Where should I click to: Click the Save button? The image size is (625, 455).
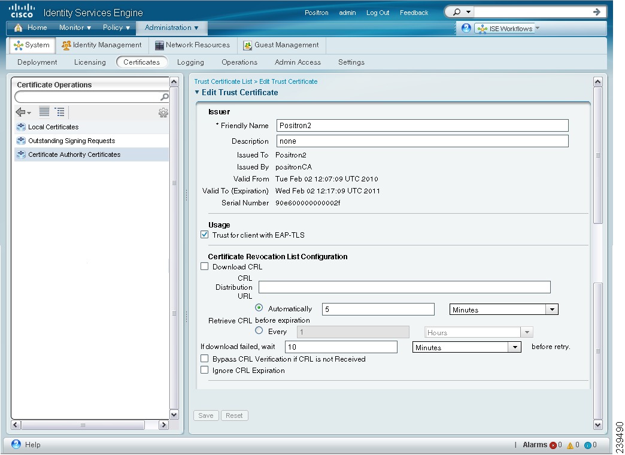(x=206, y=415)
